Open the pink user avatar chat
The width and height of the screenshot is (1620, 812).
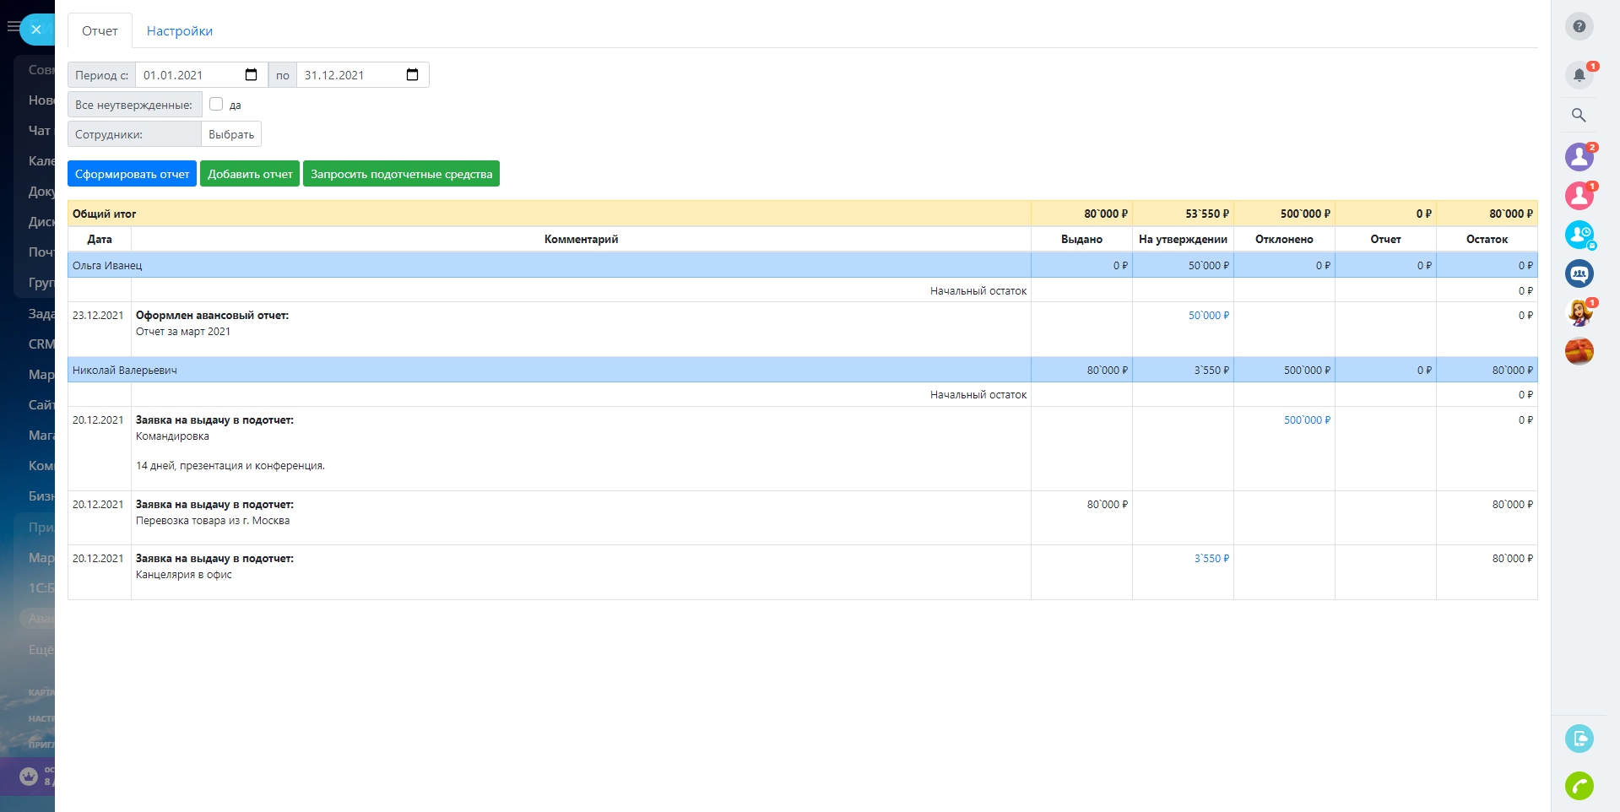click(x=1579, y=196)
